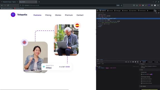Bookmark page with the star icon
This screenshot has width=160, height=90.
[x=121, y=5]
